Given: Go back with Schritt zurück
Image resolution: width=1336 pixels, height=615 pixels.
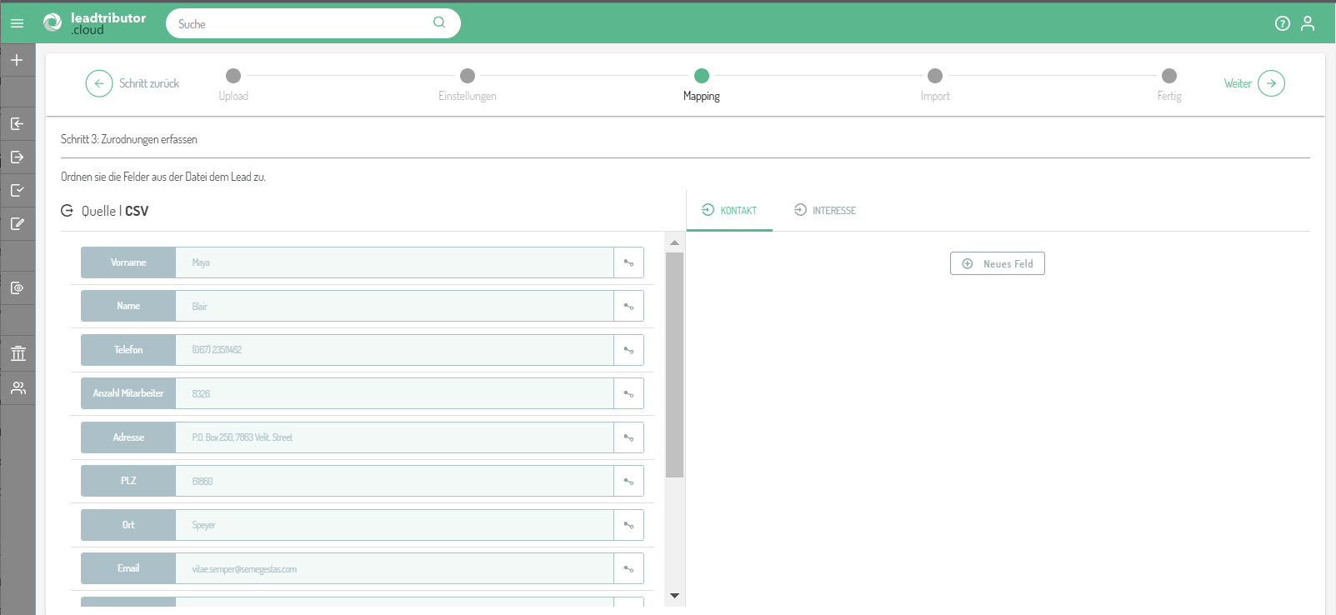Looking at the screenshot, I should coord(133,83).
